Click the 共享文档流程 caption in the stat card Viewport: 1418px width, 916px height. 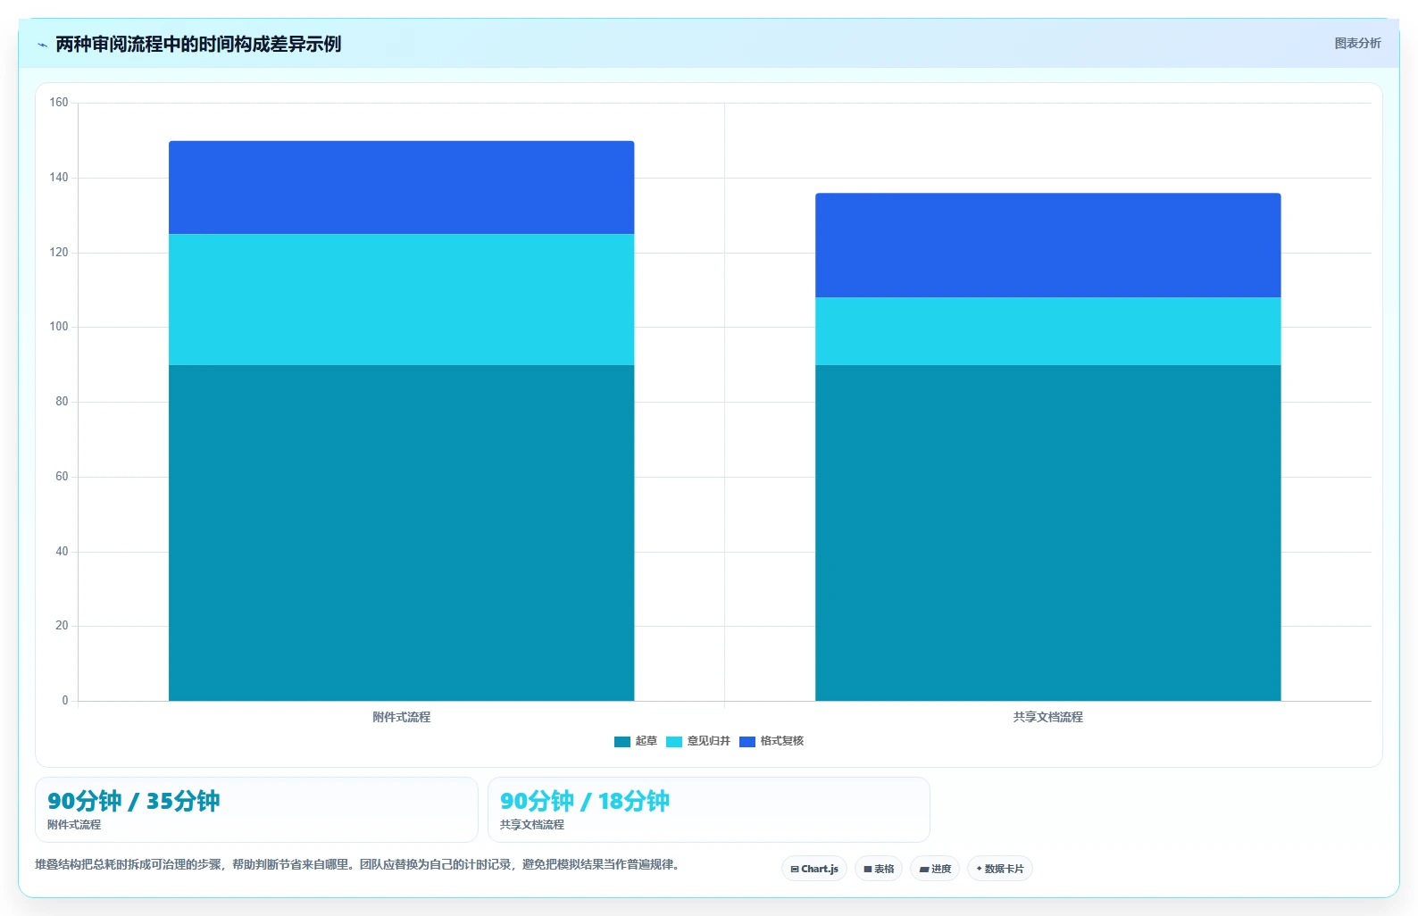pyautogui.click(x=532, y=825)
